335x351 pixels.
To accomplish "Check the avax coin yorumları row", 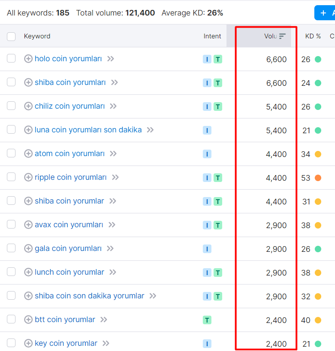I will (x=11, y=225).
